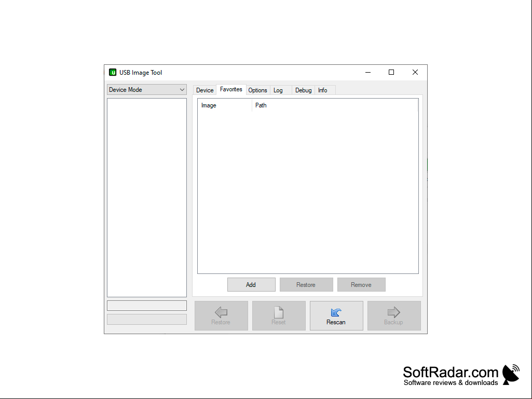Maximize the USB Image Tool window
The width and height of the screenshot is (532, 399).
pyautogui.click(x=391, y=72)
